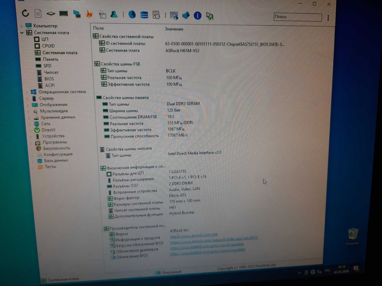Click the blue arrow update toolbar icon

coord(186,16)
